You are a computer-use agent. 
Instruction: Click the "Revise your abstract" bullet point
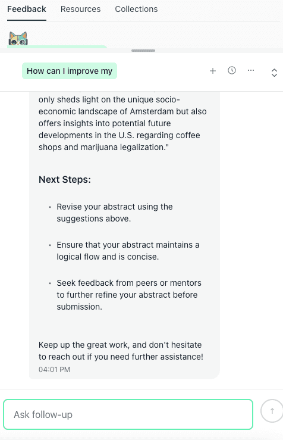coord(115,213)
